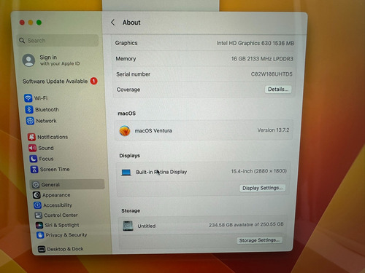Viewport: 365px width, 273px height.
Task: Select Appearance in the sidebar
Action: 52,195
